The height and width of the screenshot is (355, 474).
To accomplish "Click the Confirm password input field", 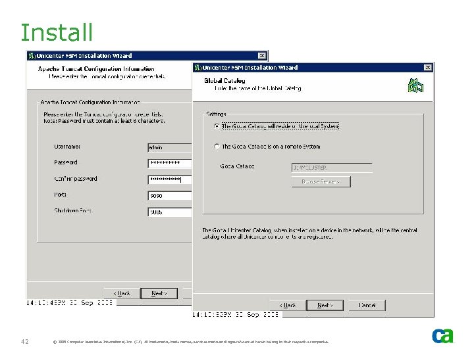I will pyautogui.click(x=170, y=179).
